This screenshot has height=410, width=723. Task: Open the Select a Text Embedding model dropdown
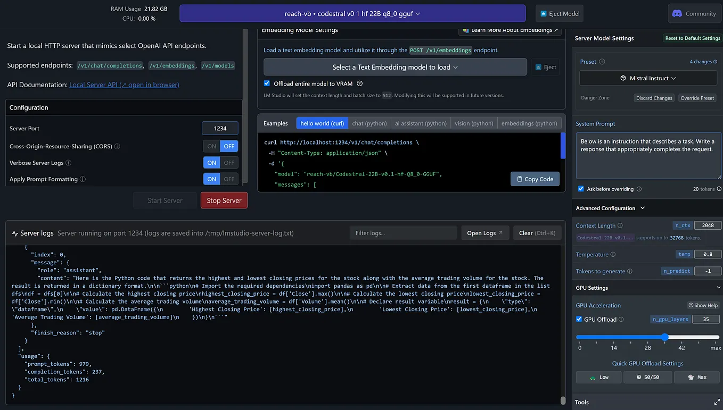395,66
